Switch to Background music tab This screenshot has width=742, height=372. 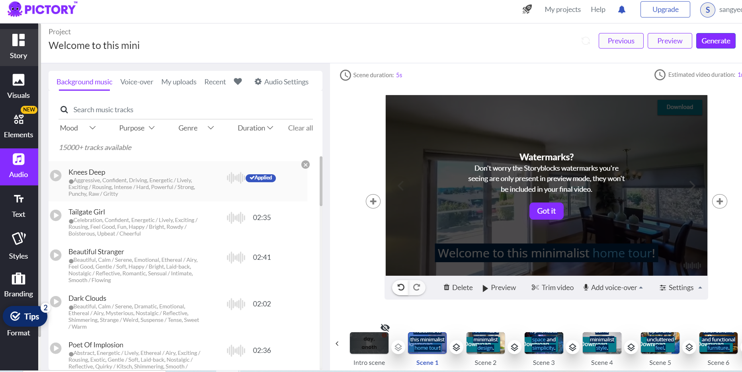pyautogui.click(x=84, y=82)
